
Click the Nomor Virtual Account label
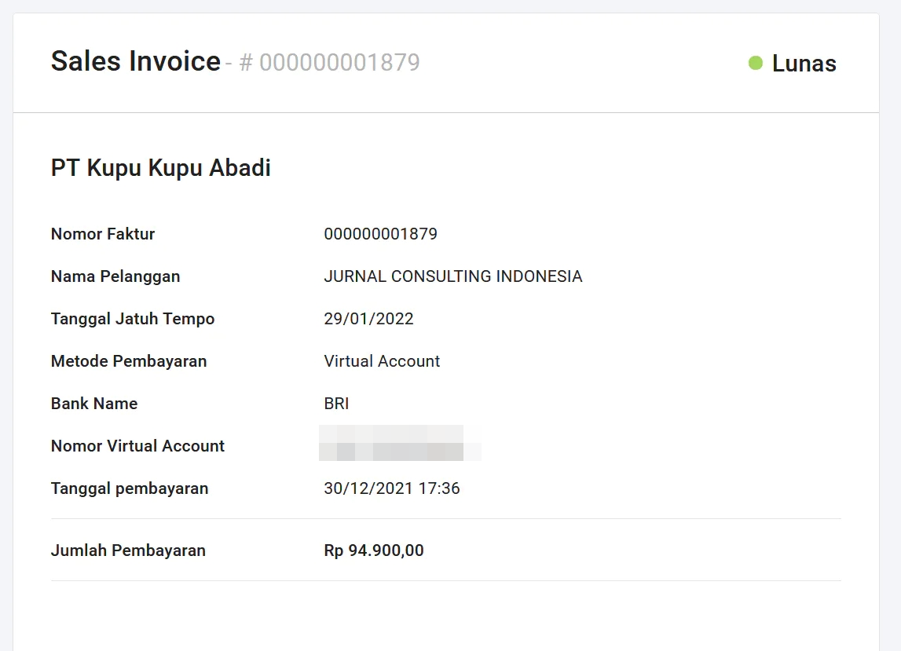[x=137, y=446]
